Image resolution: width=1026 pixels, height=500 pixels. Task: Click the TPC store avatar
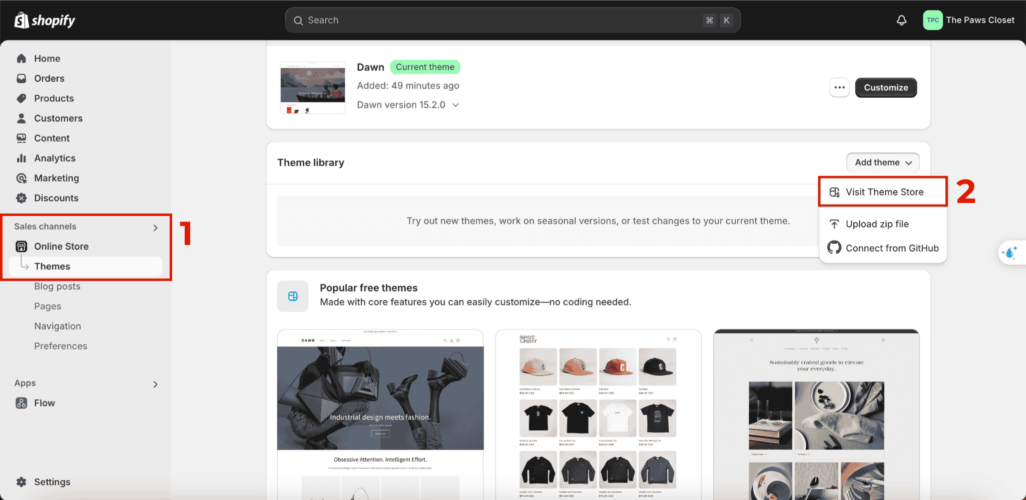[932, 20]
